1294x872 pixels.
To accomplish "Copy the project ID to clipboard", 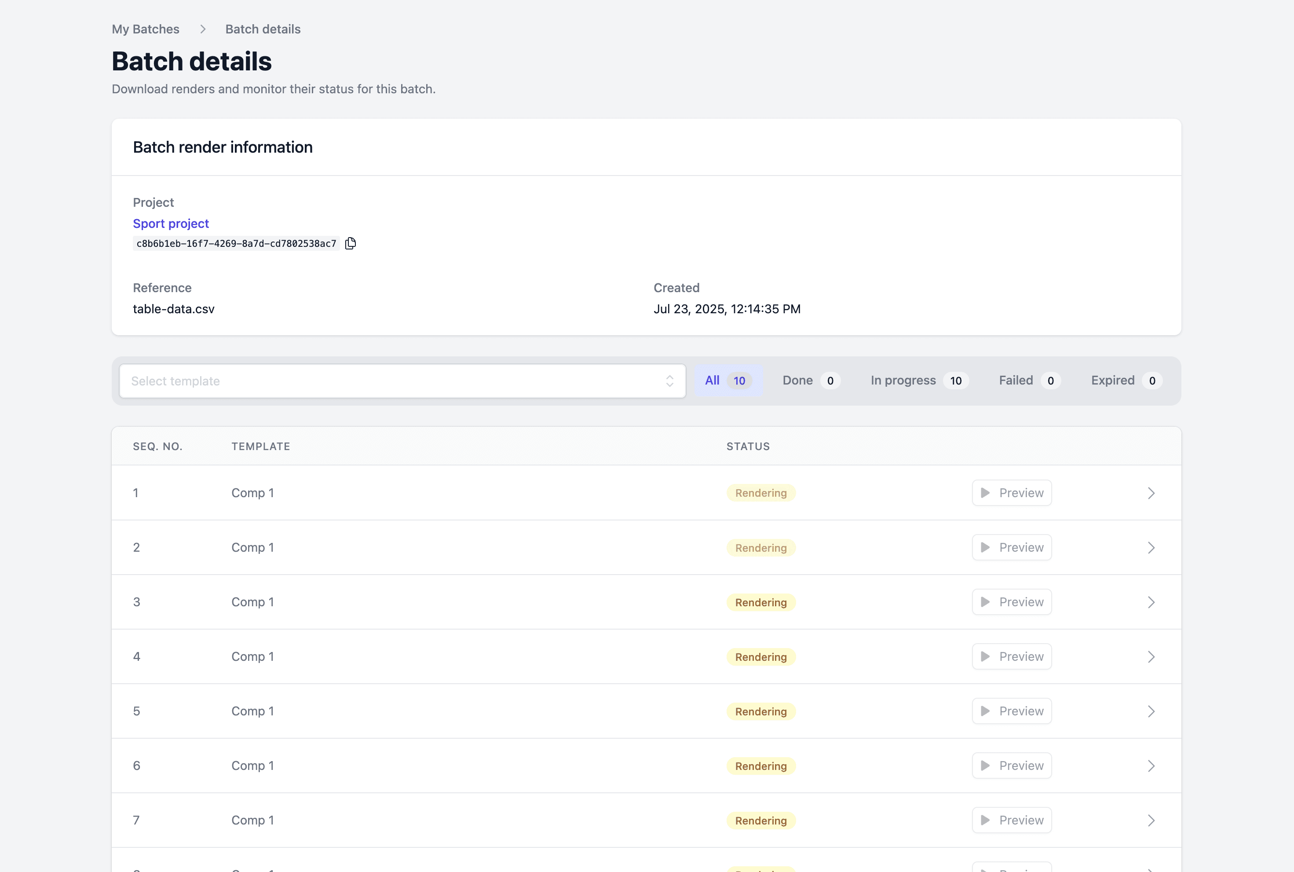I will tap(350, 243).
